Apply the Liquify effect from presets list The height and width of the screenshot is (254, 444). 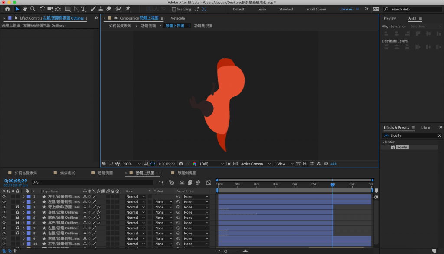402,147
